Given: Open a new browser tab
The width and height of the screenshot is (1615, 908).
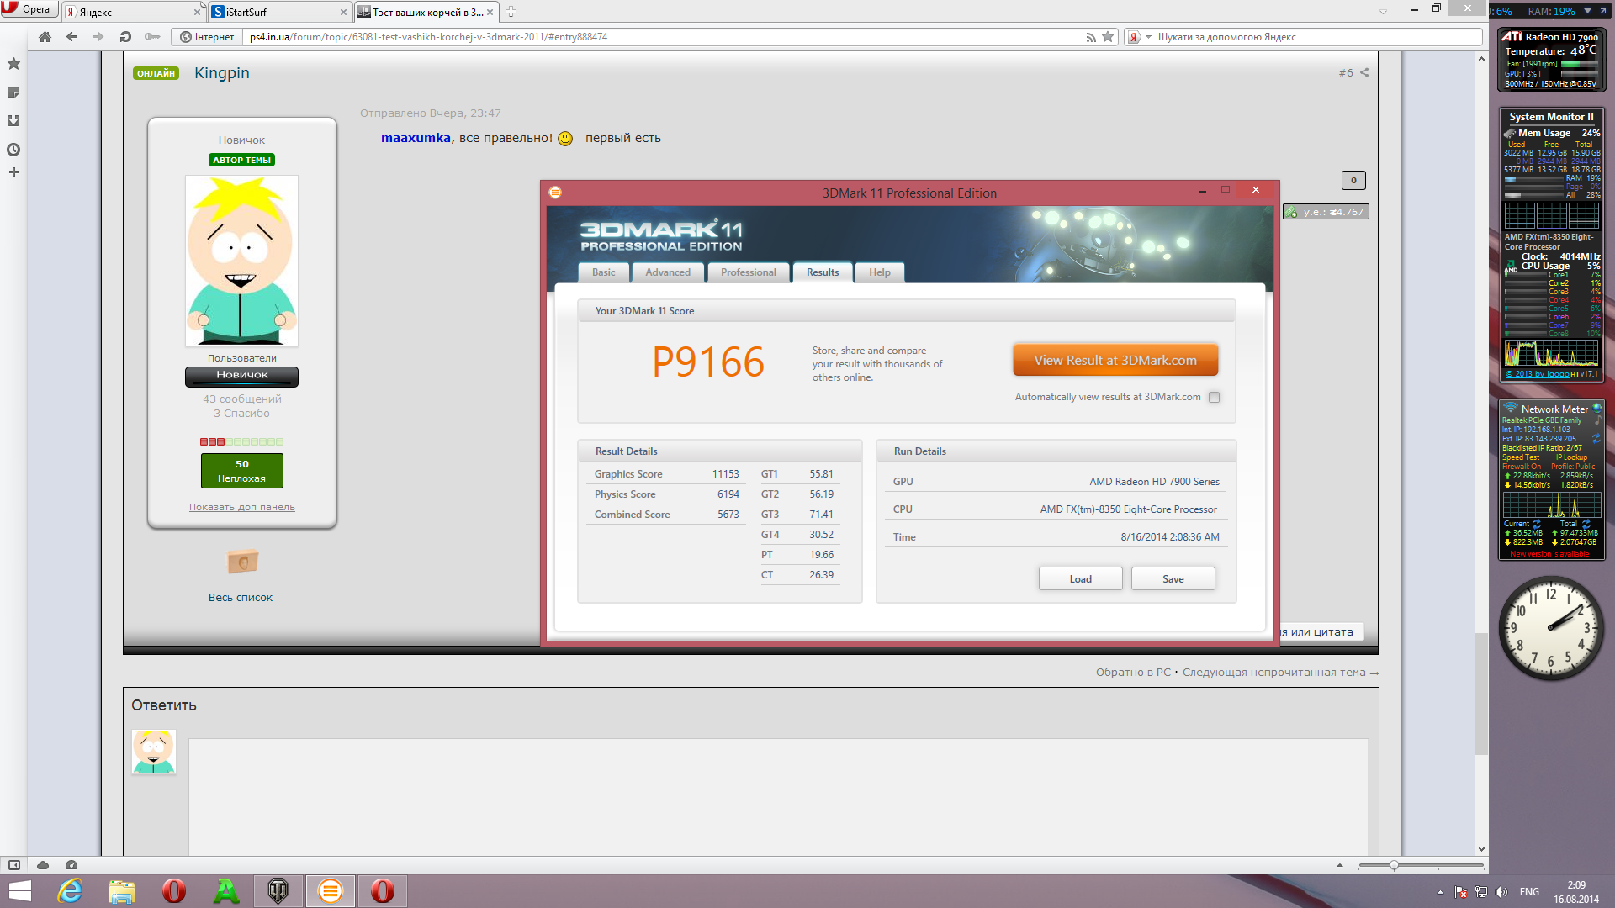Looking at the screenshot, I should click(511, 12).
